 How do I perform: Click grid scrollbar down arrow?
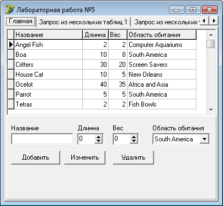point(211,110)
